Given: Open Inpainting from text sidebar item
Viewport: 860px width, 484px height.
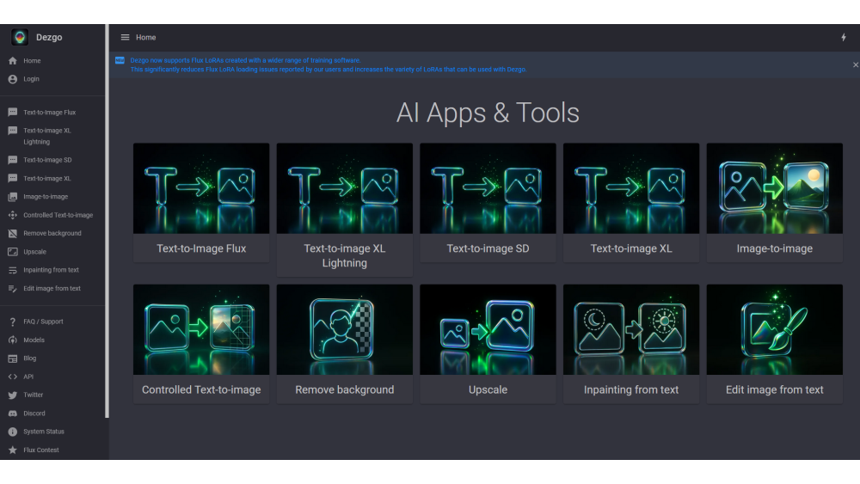Looking at the screenshot, I should click(x=51, y=270).
